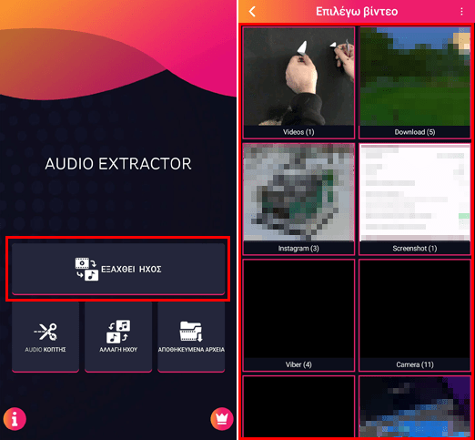Screen dimensions: 475x440
Task: Tap the ΑΠΟΘΗΚΕΥΜΕΝΑ ΑΡΧΕΙΑ label
Action: (191, 350)
